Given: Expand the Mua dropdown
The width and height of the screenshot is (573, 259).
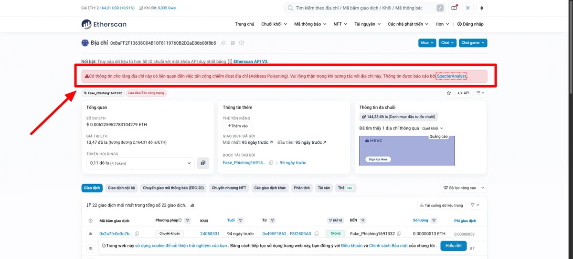Looking at the screenshot, I should tap(427, 43).
